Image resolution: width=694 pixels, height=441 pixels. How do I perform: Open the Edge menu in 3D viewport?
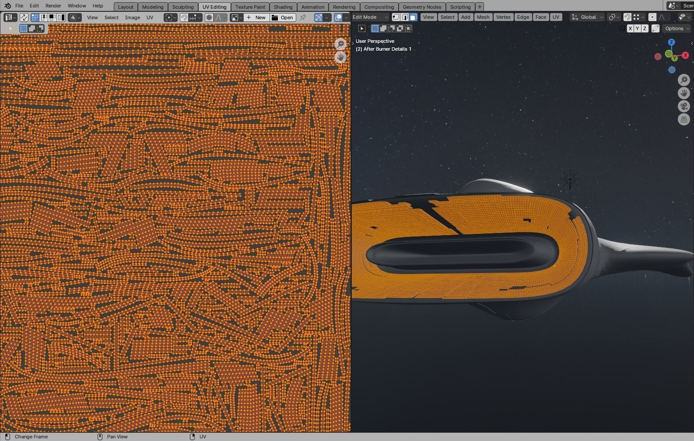(523, 17)
